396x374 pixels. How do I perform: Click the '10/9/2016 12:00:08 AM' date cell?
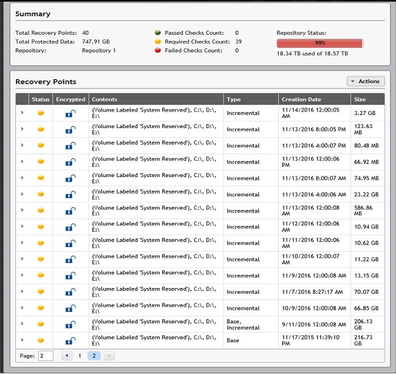click(x=314, y=309)
